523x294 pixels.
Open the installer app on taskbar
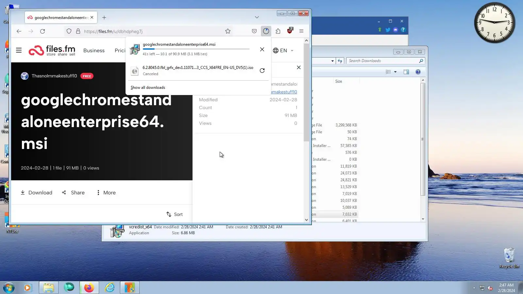click(130, 288)
